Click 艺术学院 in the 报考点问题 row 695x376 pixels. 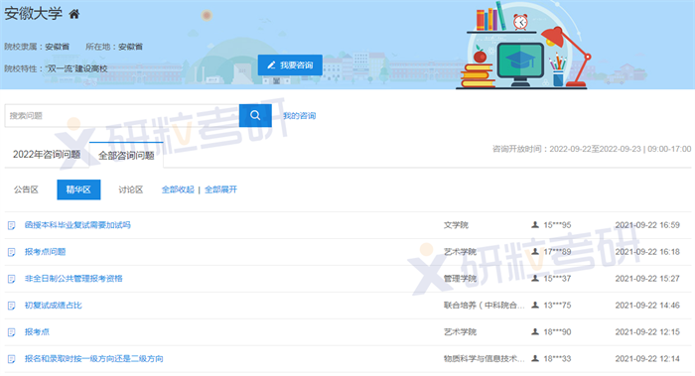460,252
